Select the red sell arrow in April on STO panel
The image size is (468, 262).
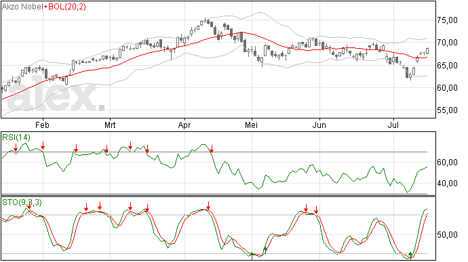208,206
